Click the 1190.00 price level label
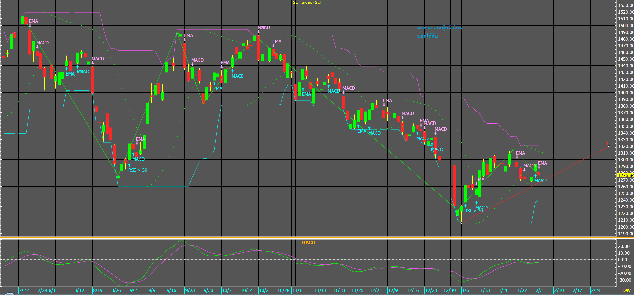636x296 pixels. (x=626, y=234)
